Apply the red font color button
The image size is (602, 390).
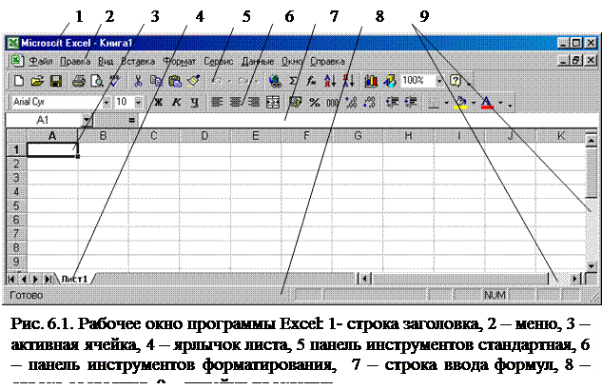pos(487,102)
